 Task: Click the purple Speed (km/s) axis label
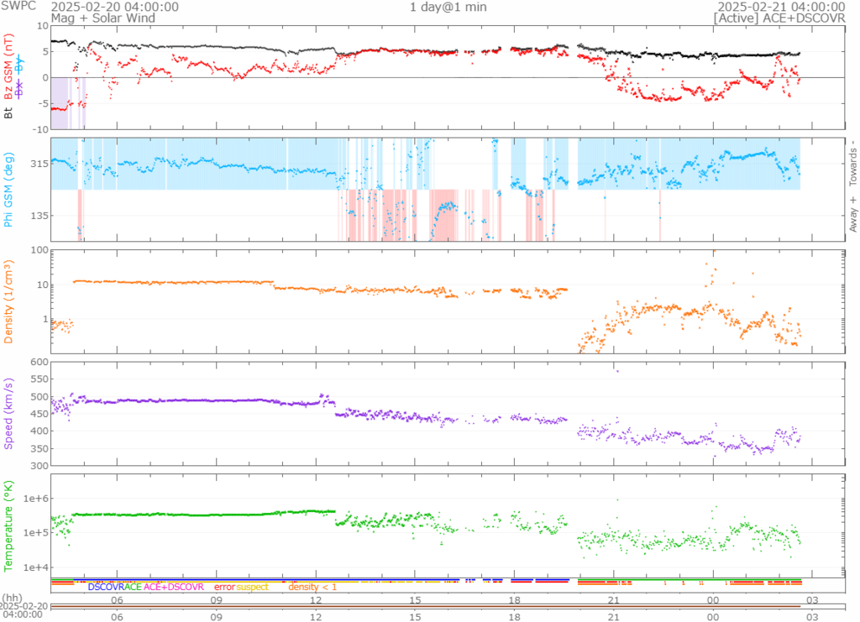pos(9,413)
